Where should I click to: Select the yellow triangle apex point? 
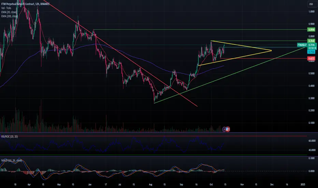(x=271, y=50)
